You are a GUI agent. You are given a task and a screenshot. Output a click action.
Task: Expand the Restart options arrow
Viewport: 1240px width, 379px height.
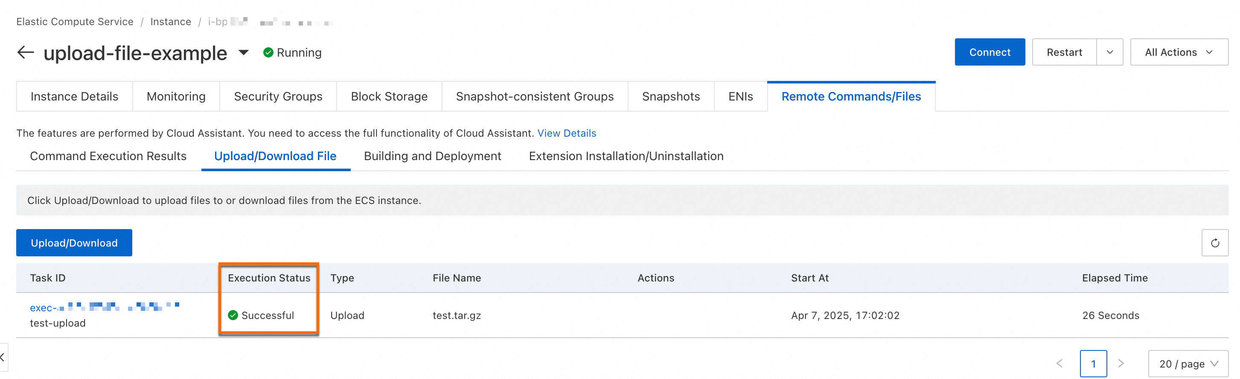pos(1109,52)
